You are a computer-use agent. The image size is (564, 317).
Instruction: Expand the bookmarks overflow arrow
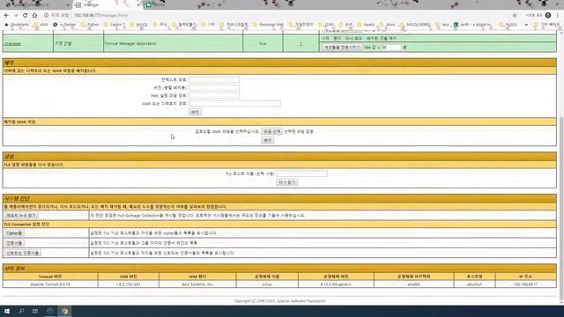[526, 25]
